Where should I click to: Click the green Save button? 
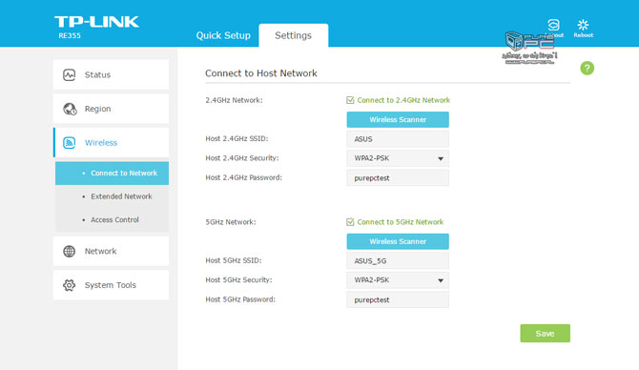(x=545, y=334)
